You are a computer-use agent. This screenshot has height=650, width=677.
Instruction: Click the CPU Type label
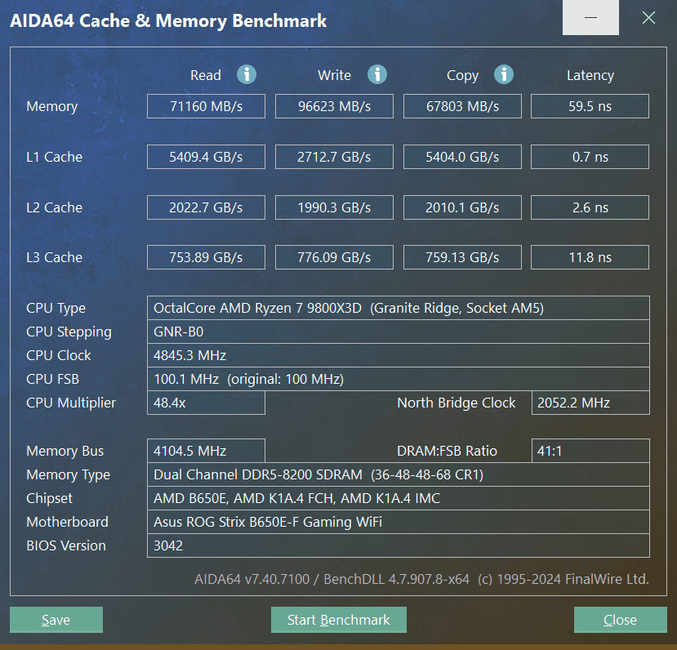coord(56,308)
